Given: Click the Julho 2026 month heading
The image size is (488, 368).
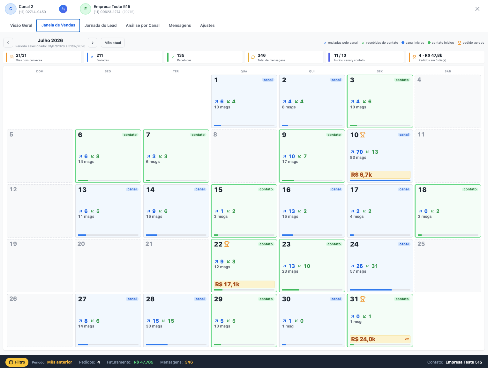Looking at the screenshot, I should [x=50, y=40].
